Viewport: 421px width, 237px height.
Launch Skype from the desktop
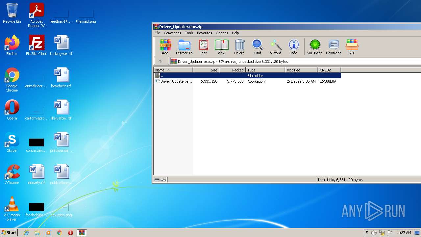[12, 142]
